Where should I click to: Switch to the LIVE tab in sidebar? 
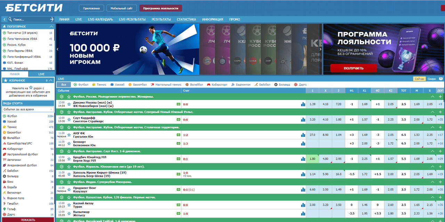41,74
